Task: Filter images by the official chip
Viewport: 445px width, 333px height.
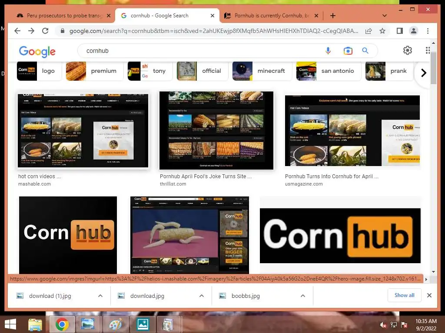Action: pos(203,71)
